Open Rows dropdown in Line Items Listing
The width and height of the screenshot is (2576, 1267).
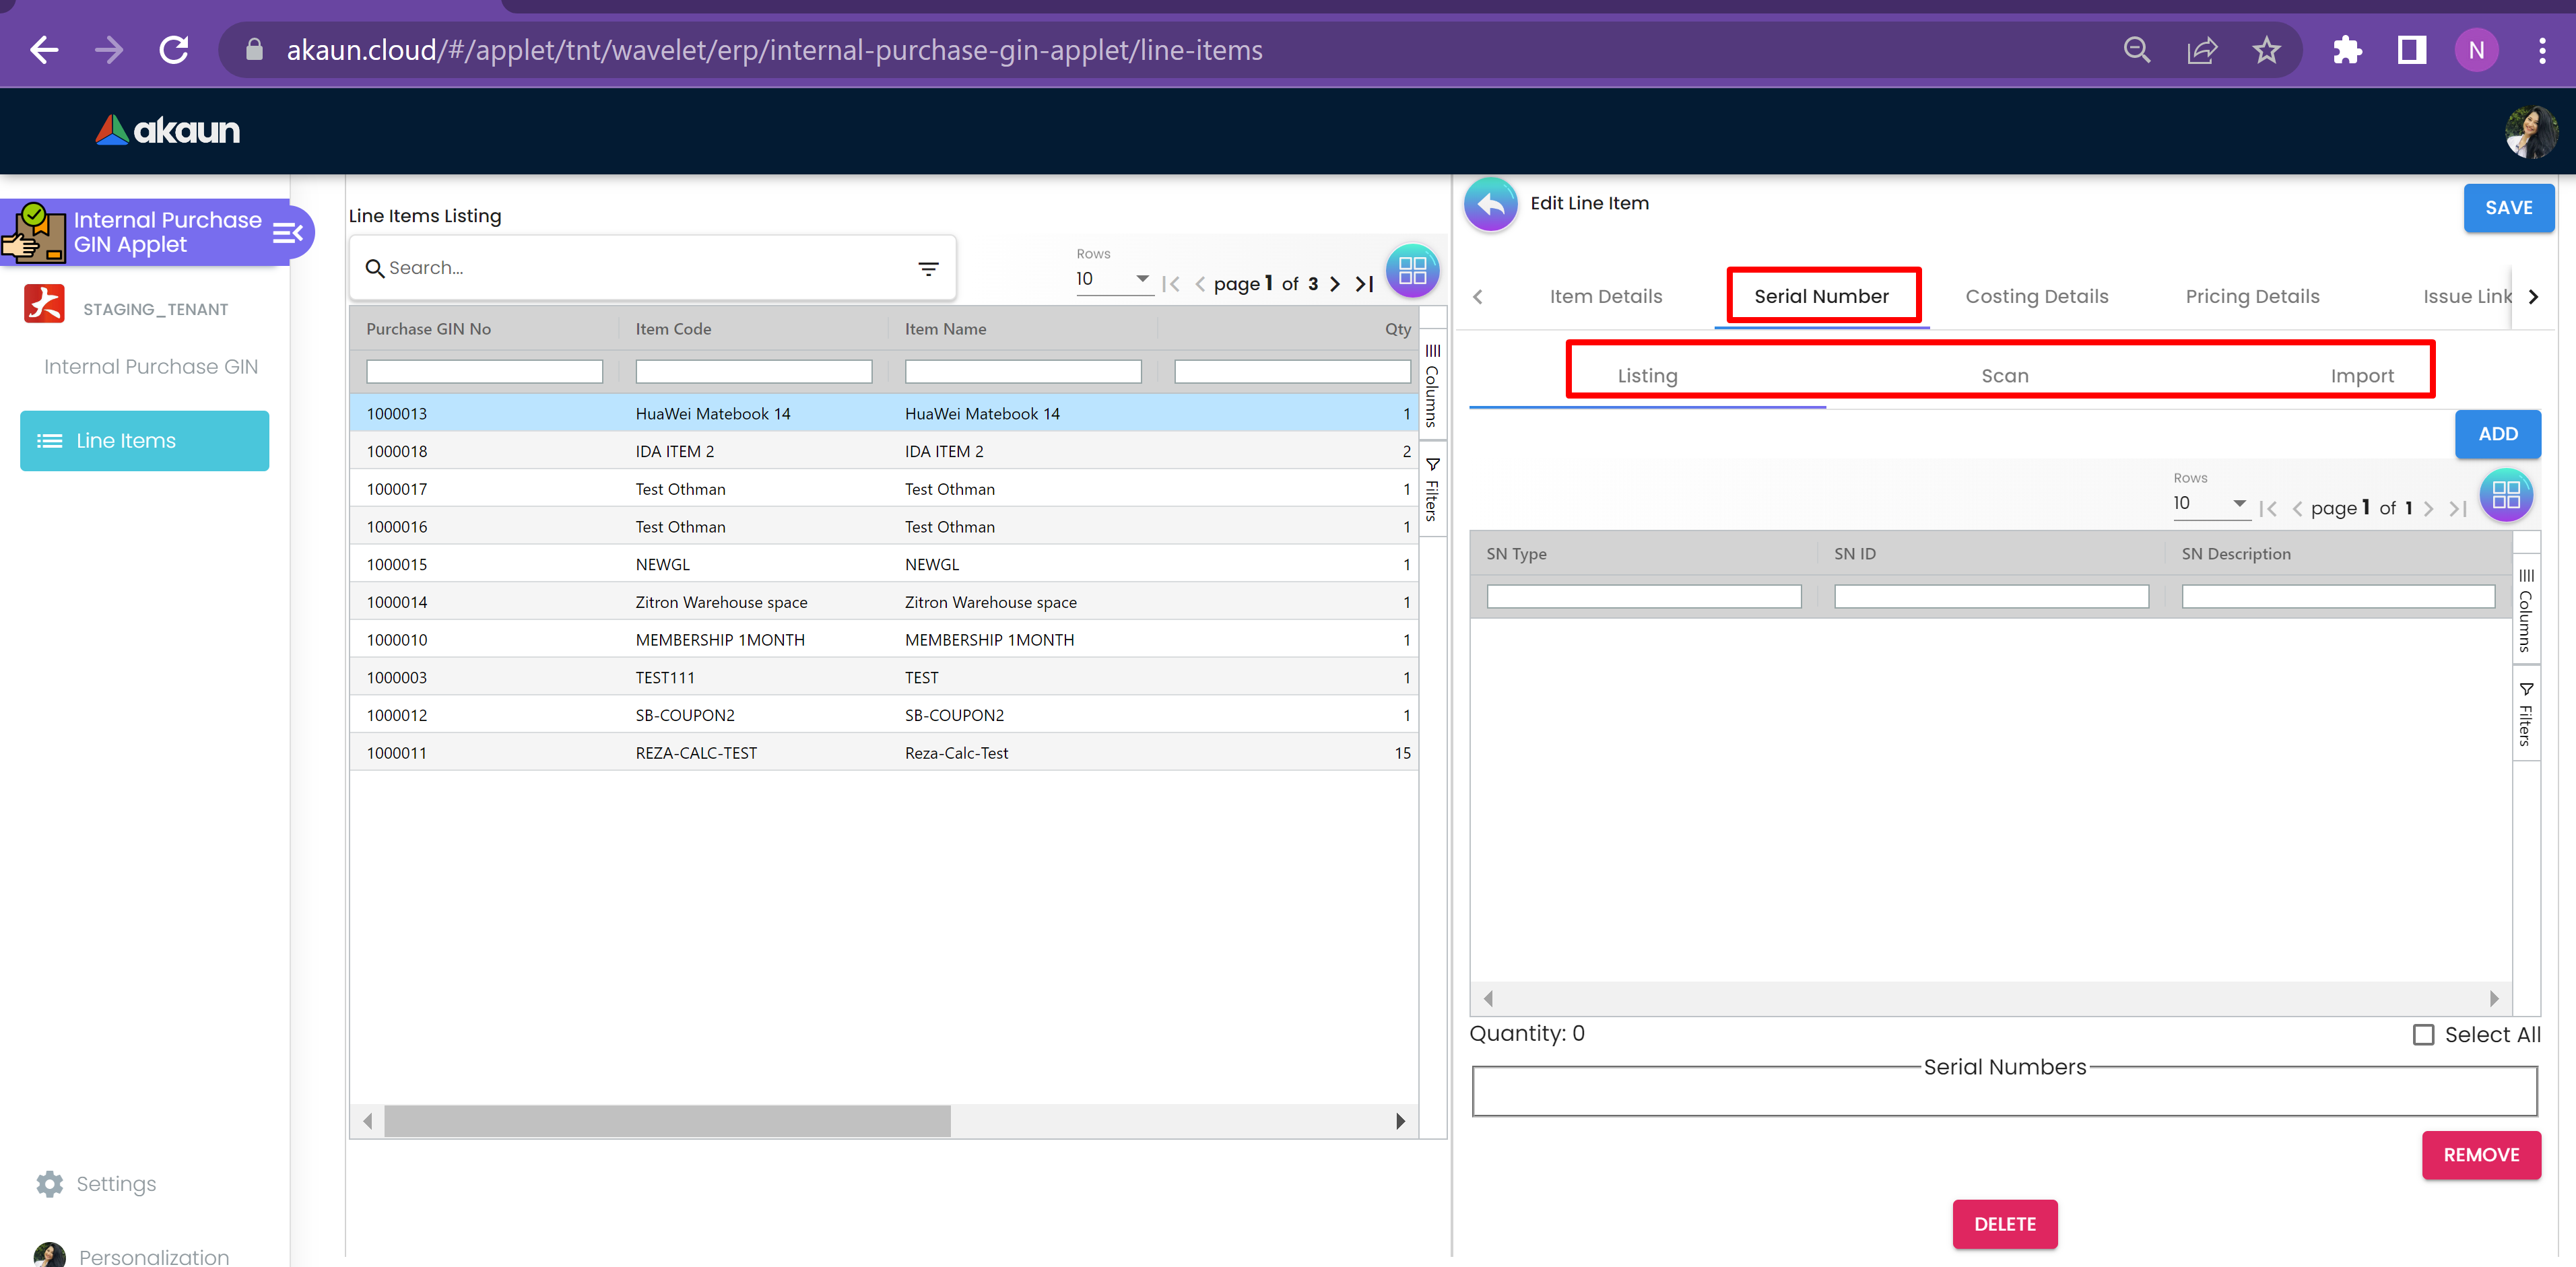(x=1113, y=279)
